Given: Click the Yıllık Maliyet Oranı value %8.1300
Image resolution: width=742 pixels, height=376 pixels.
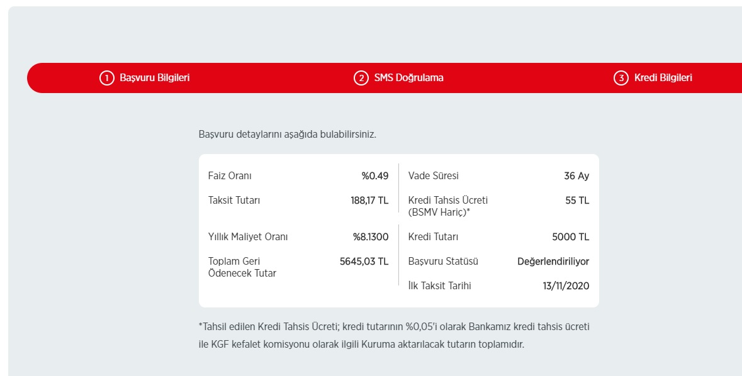Looking at the screenshot, I should point(371,237).
